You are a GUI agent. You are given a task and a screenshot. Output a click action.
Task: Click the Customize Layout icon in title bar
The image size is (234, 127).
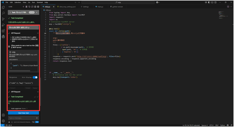206,2
